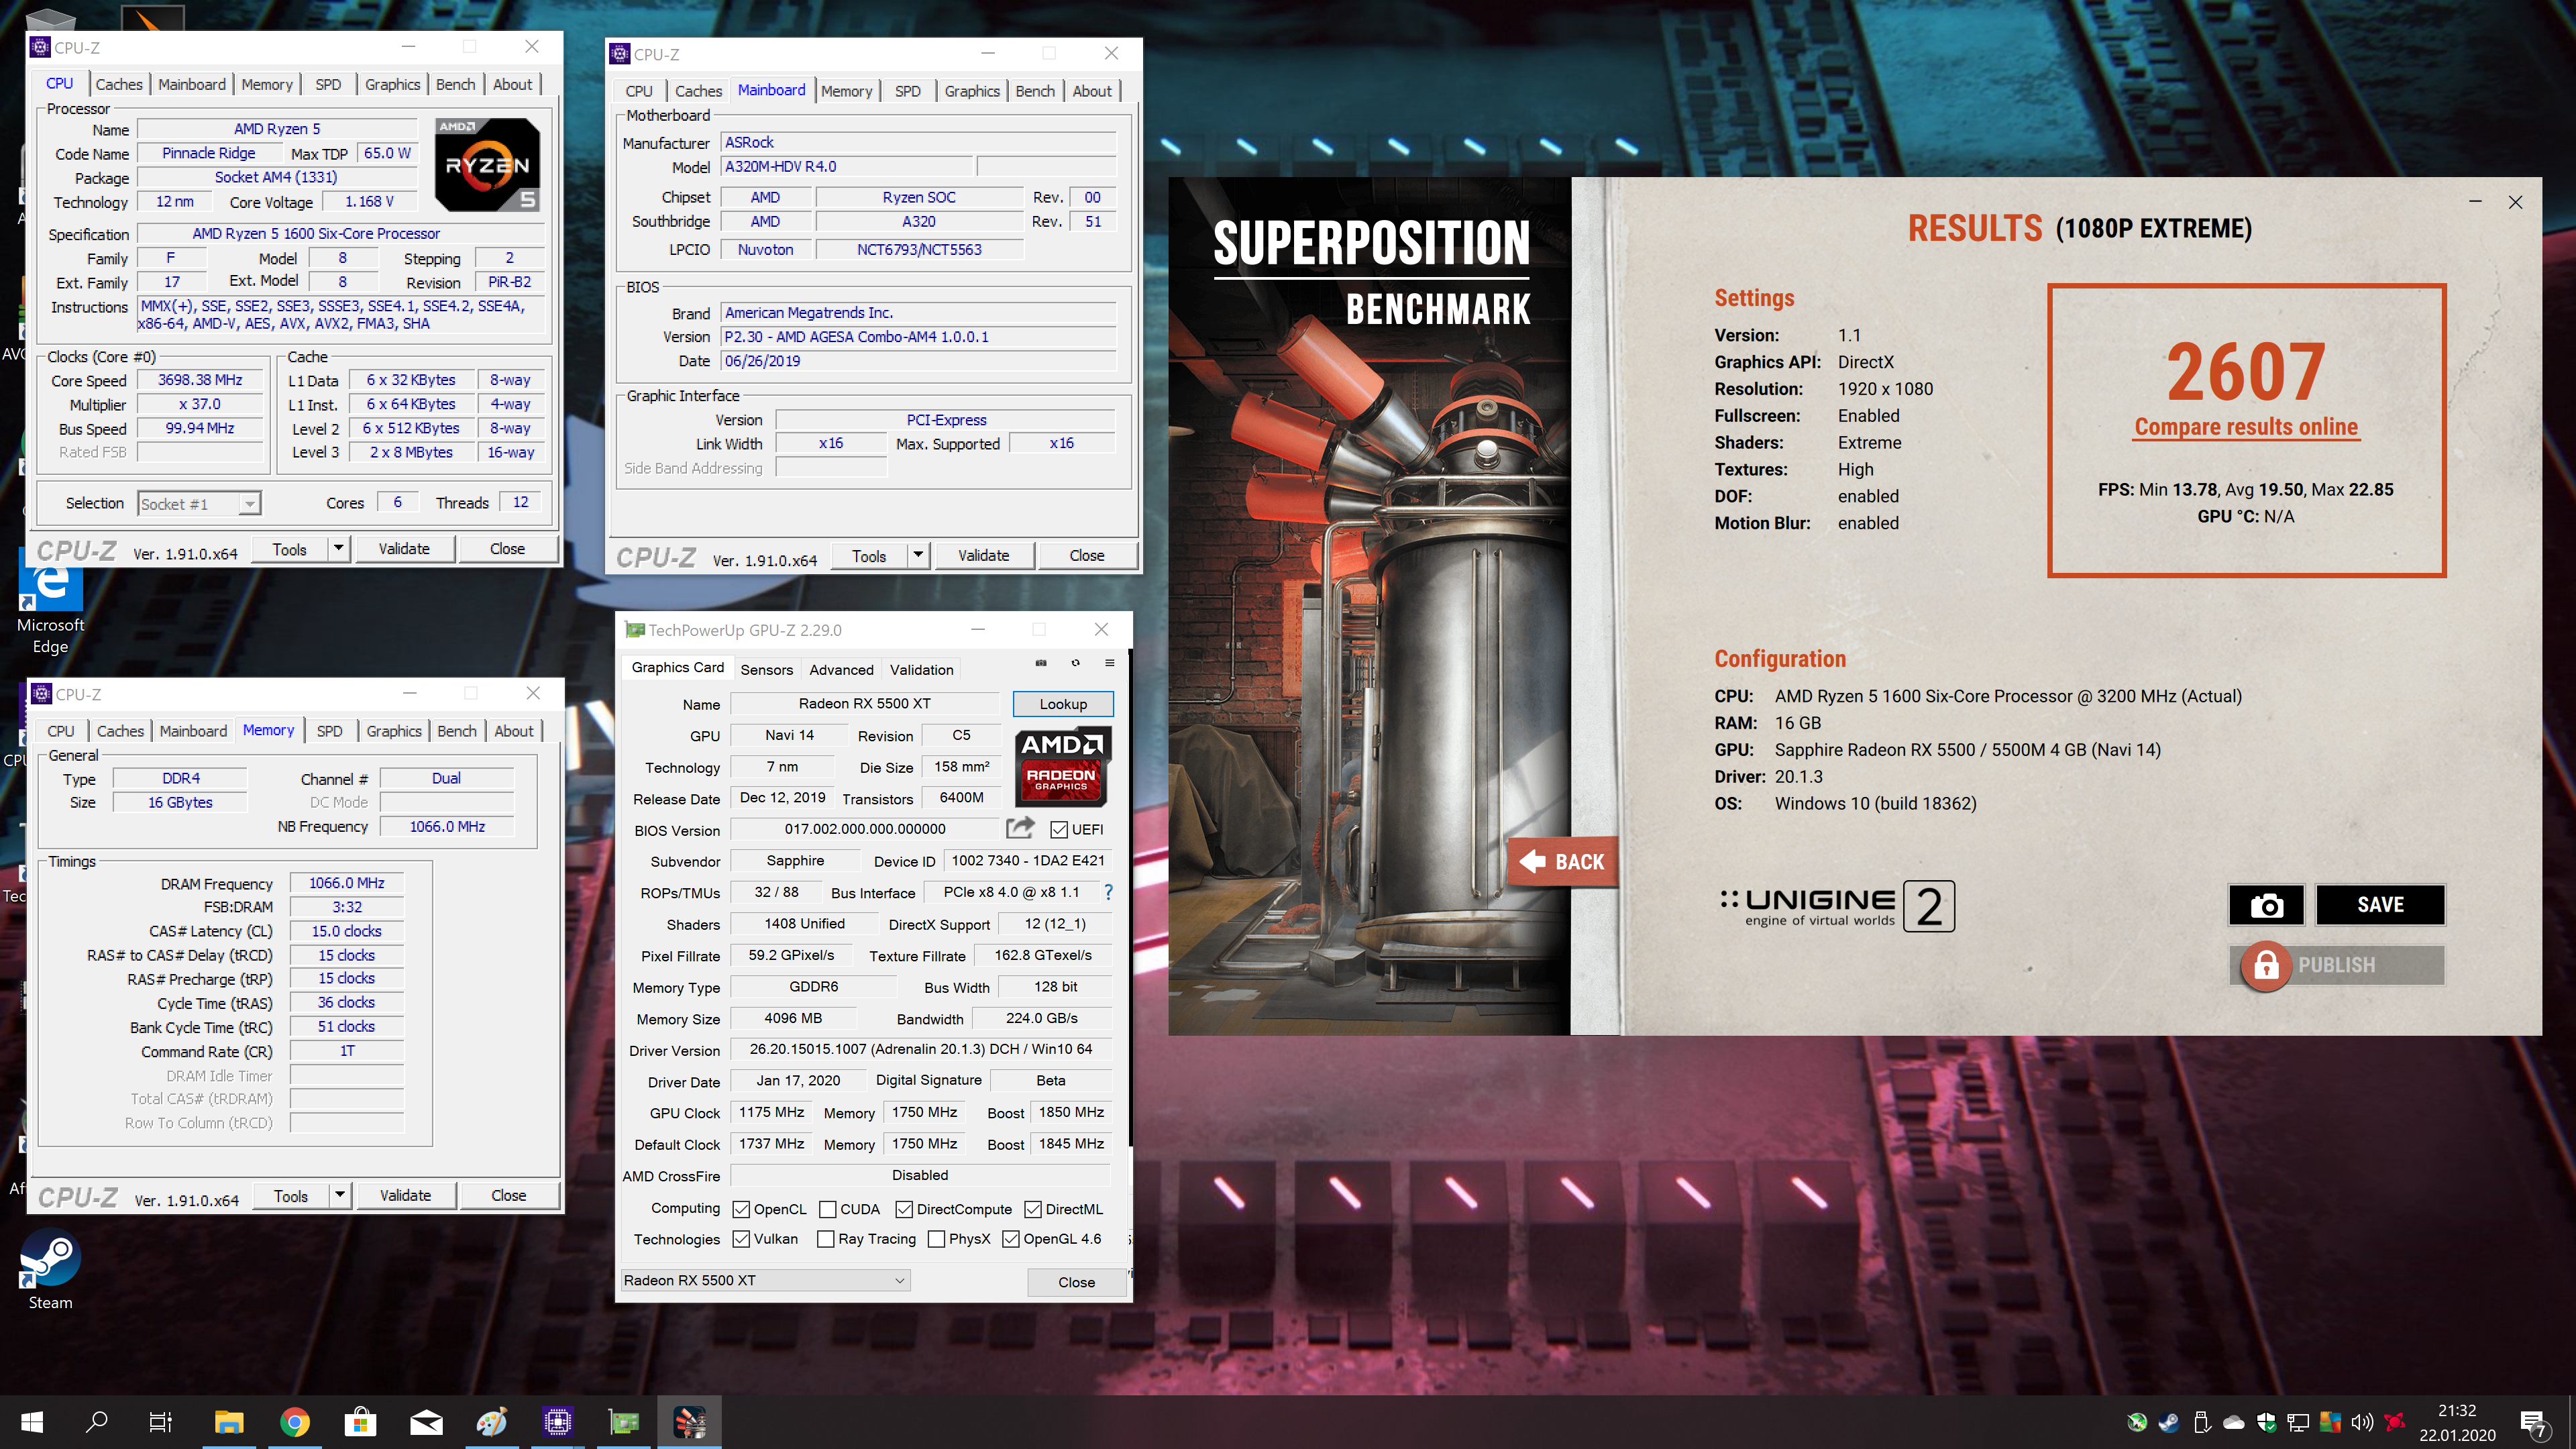2576x1449 pixels.
Task: Open the GPU-Z hamburger menu
Action: (1109, 663)
